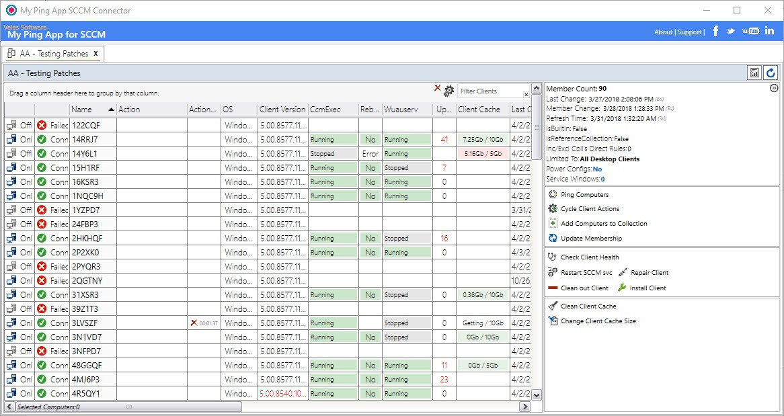Click offline computer icon for 24FBP3
Screen dimensions: 784x416
(x=12, y=224)
